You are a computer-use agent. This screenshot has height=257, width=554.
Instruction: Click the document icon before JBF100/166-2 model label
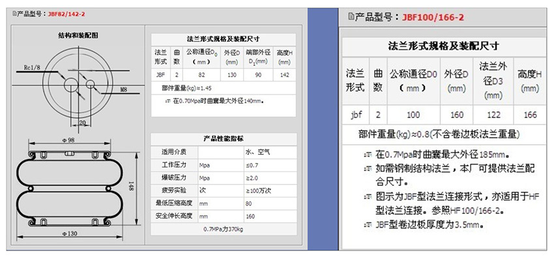351,16
